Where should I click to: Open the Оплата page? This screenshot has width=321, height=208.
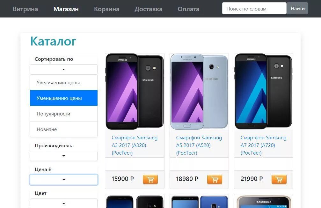click(188, 9)
